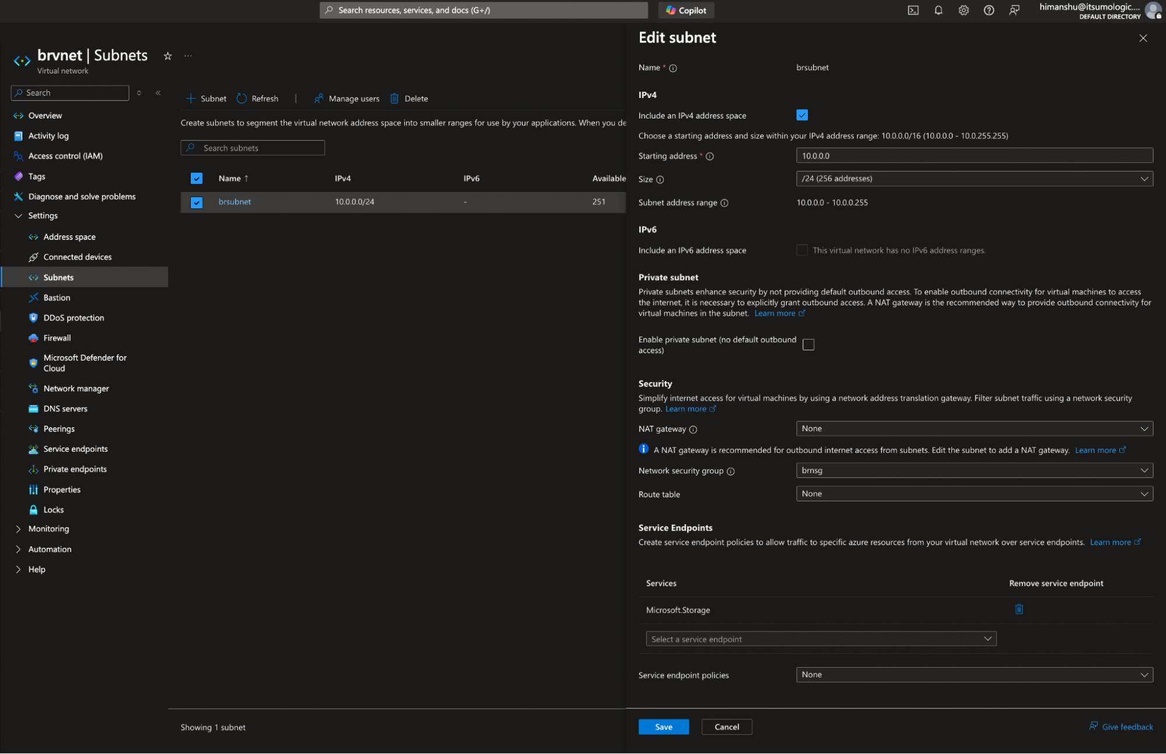This screenshot has height=754, width=1166.
Task: Open the Route table dropdown
Action: point(974,493)
